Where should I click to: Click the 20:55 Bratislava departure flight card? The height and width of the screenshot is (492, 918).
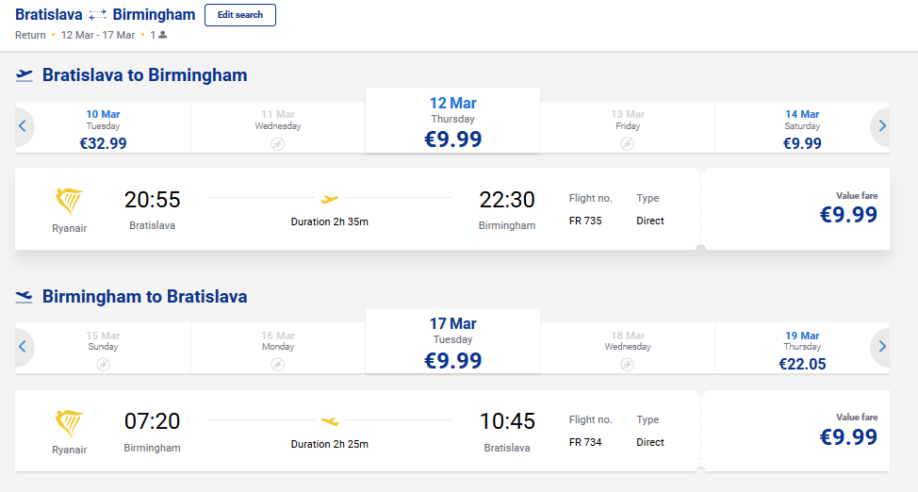coord(357,208)
